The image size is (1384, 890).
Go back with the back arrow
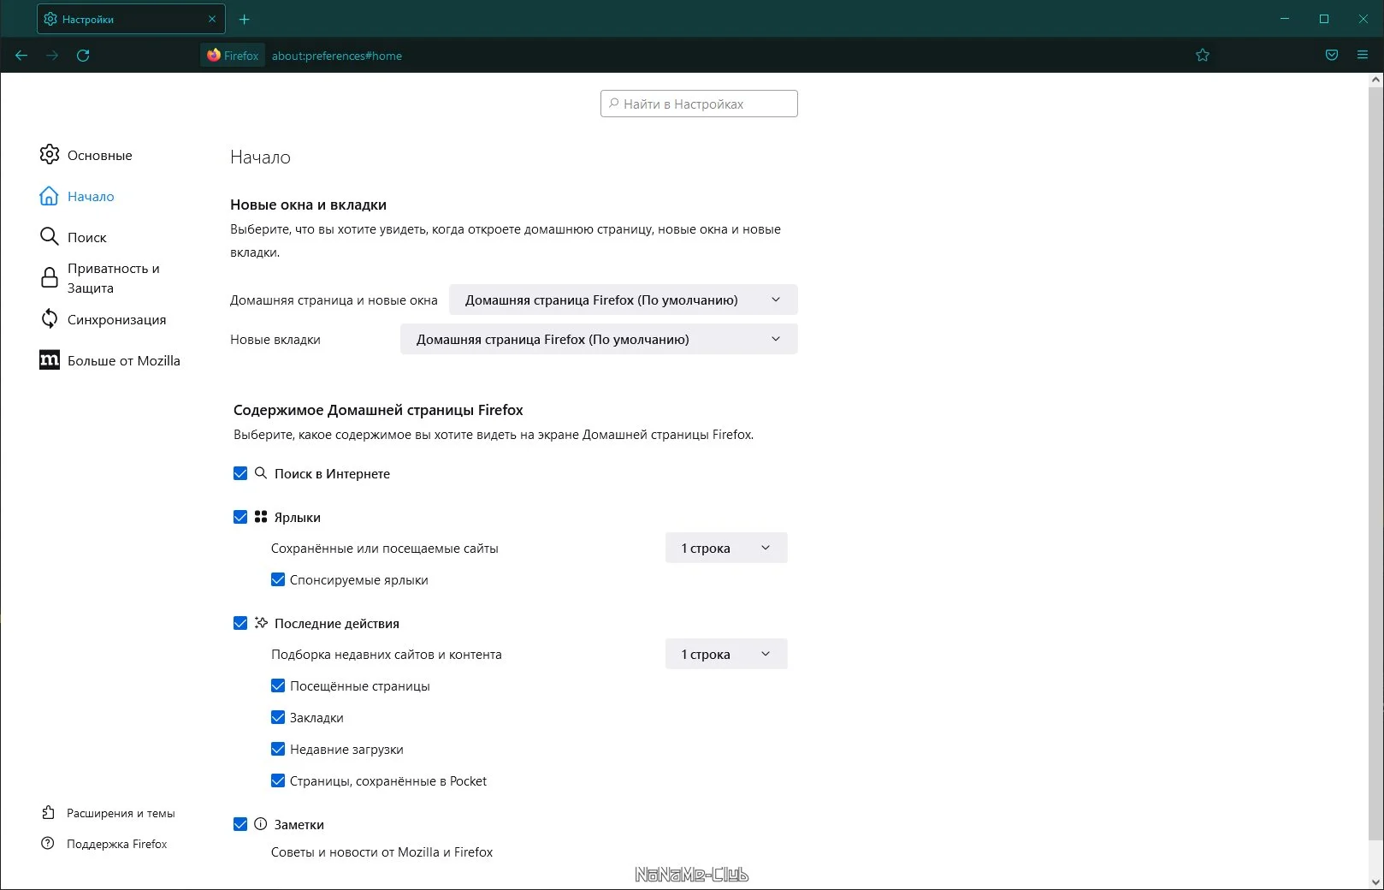(x=21, y=56)
